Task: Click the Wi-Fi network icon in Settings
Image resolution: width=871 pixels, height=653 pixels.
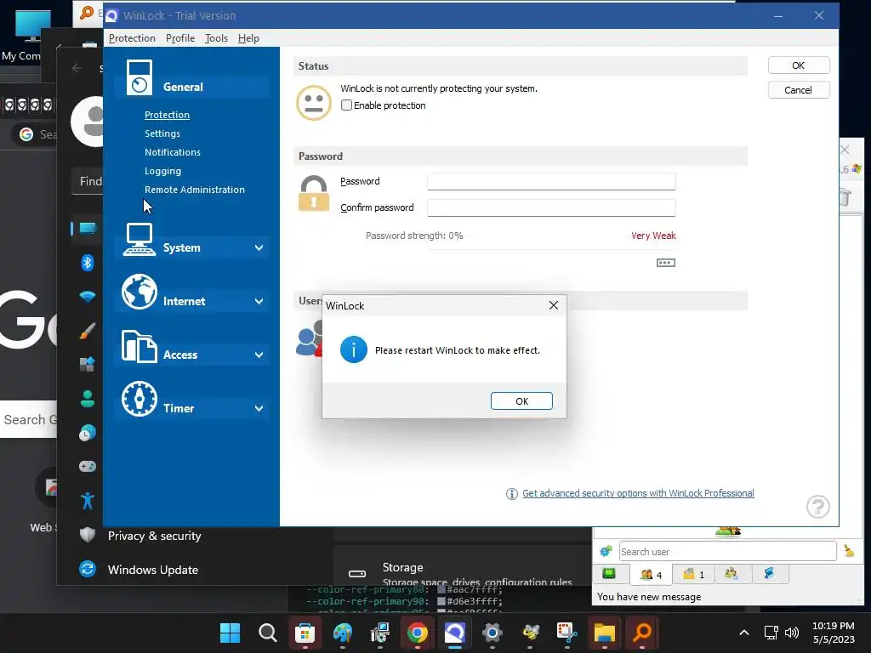Action: [88, 297]
